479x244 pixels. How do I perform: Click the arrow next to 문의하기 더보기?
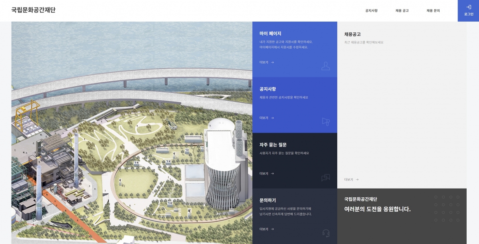[x=272, y=229]
